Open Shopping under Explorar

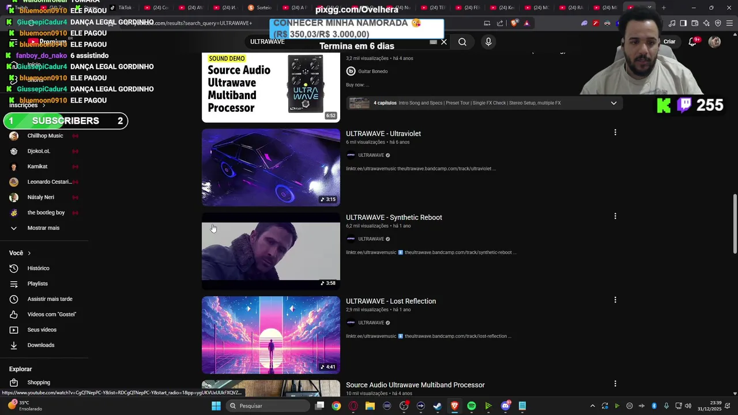(x=39, y=382)
